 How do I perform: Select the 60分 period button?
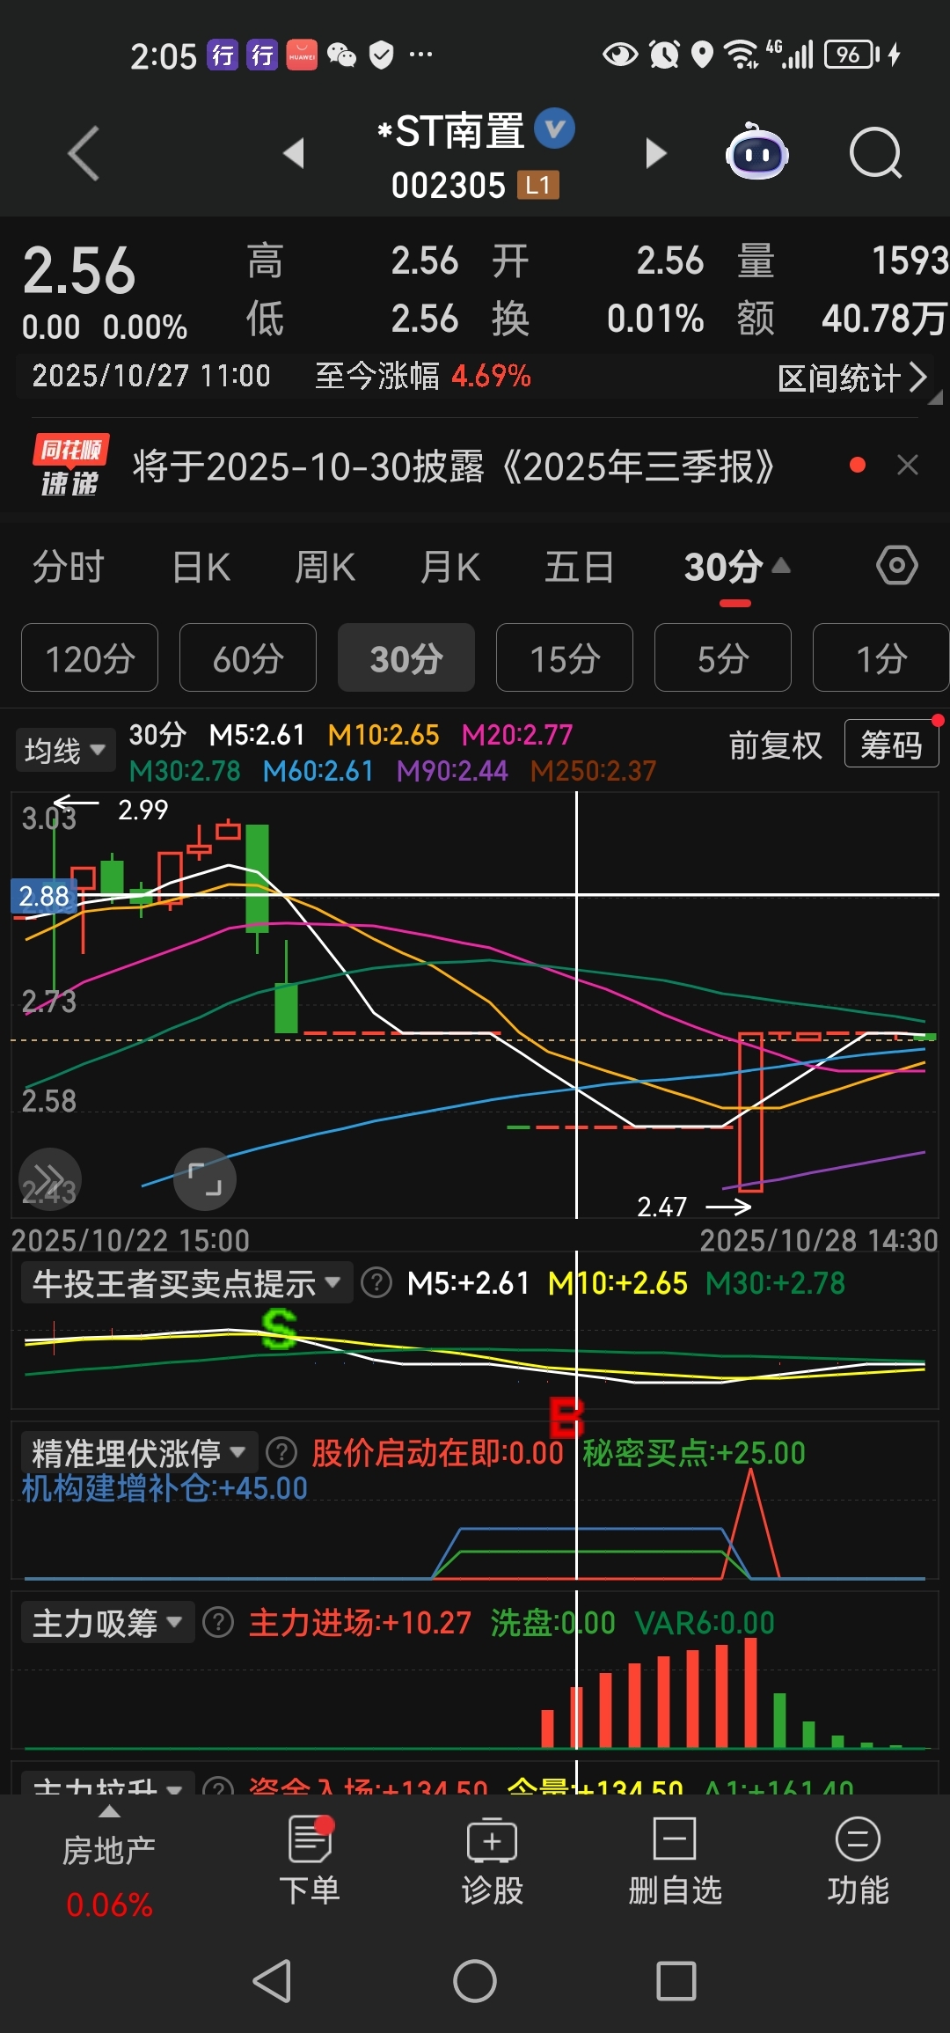[248, 657]
